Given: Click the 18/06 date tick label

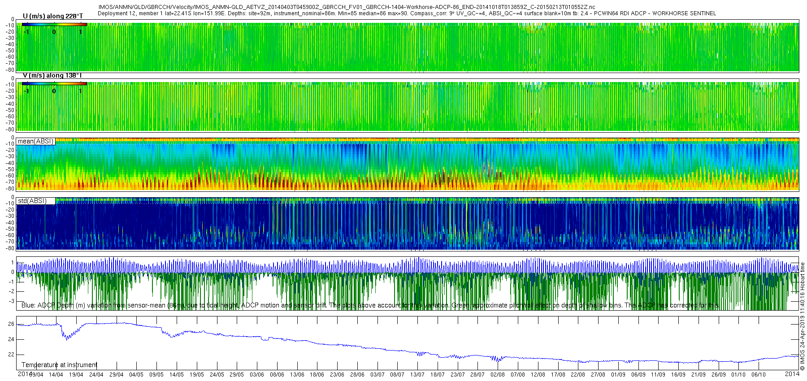Looking at the screenshot, I should tap(317, 375).
